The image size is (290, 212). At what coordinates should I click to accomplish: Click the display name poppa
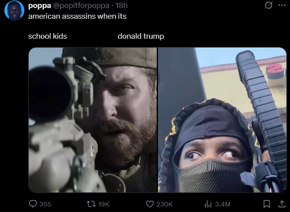(39, 6)
